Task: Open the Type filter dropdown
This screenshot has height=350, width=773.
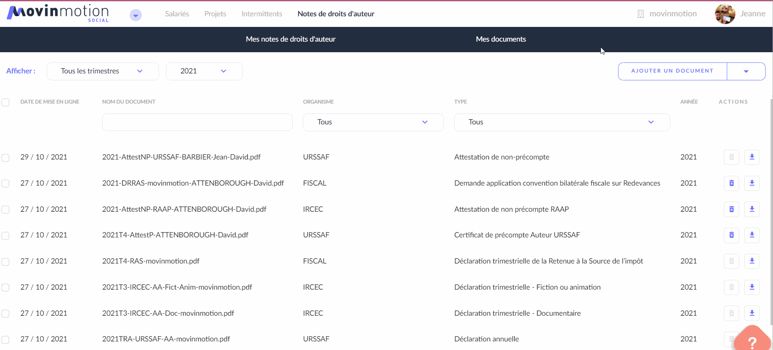Action: [562, 122]
